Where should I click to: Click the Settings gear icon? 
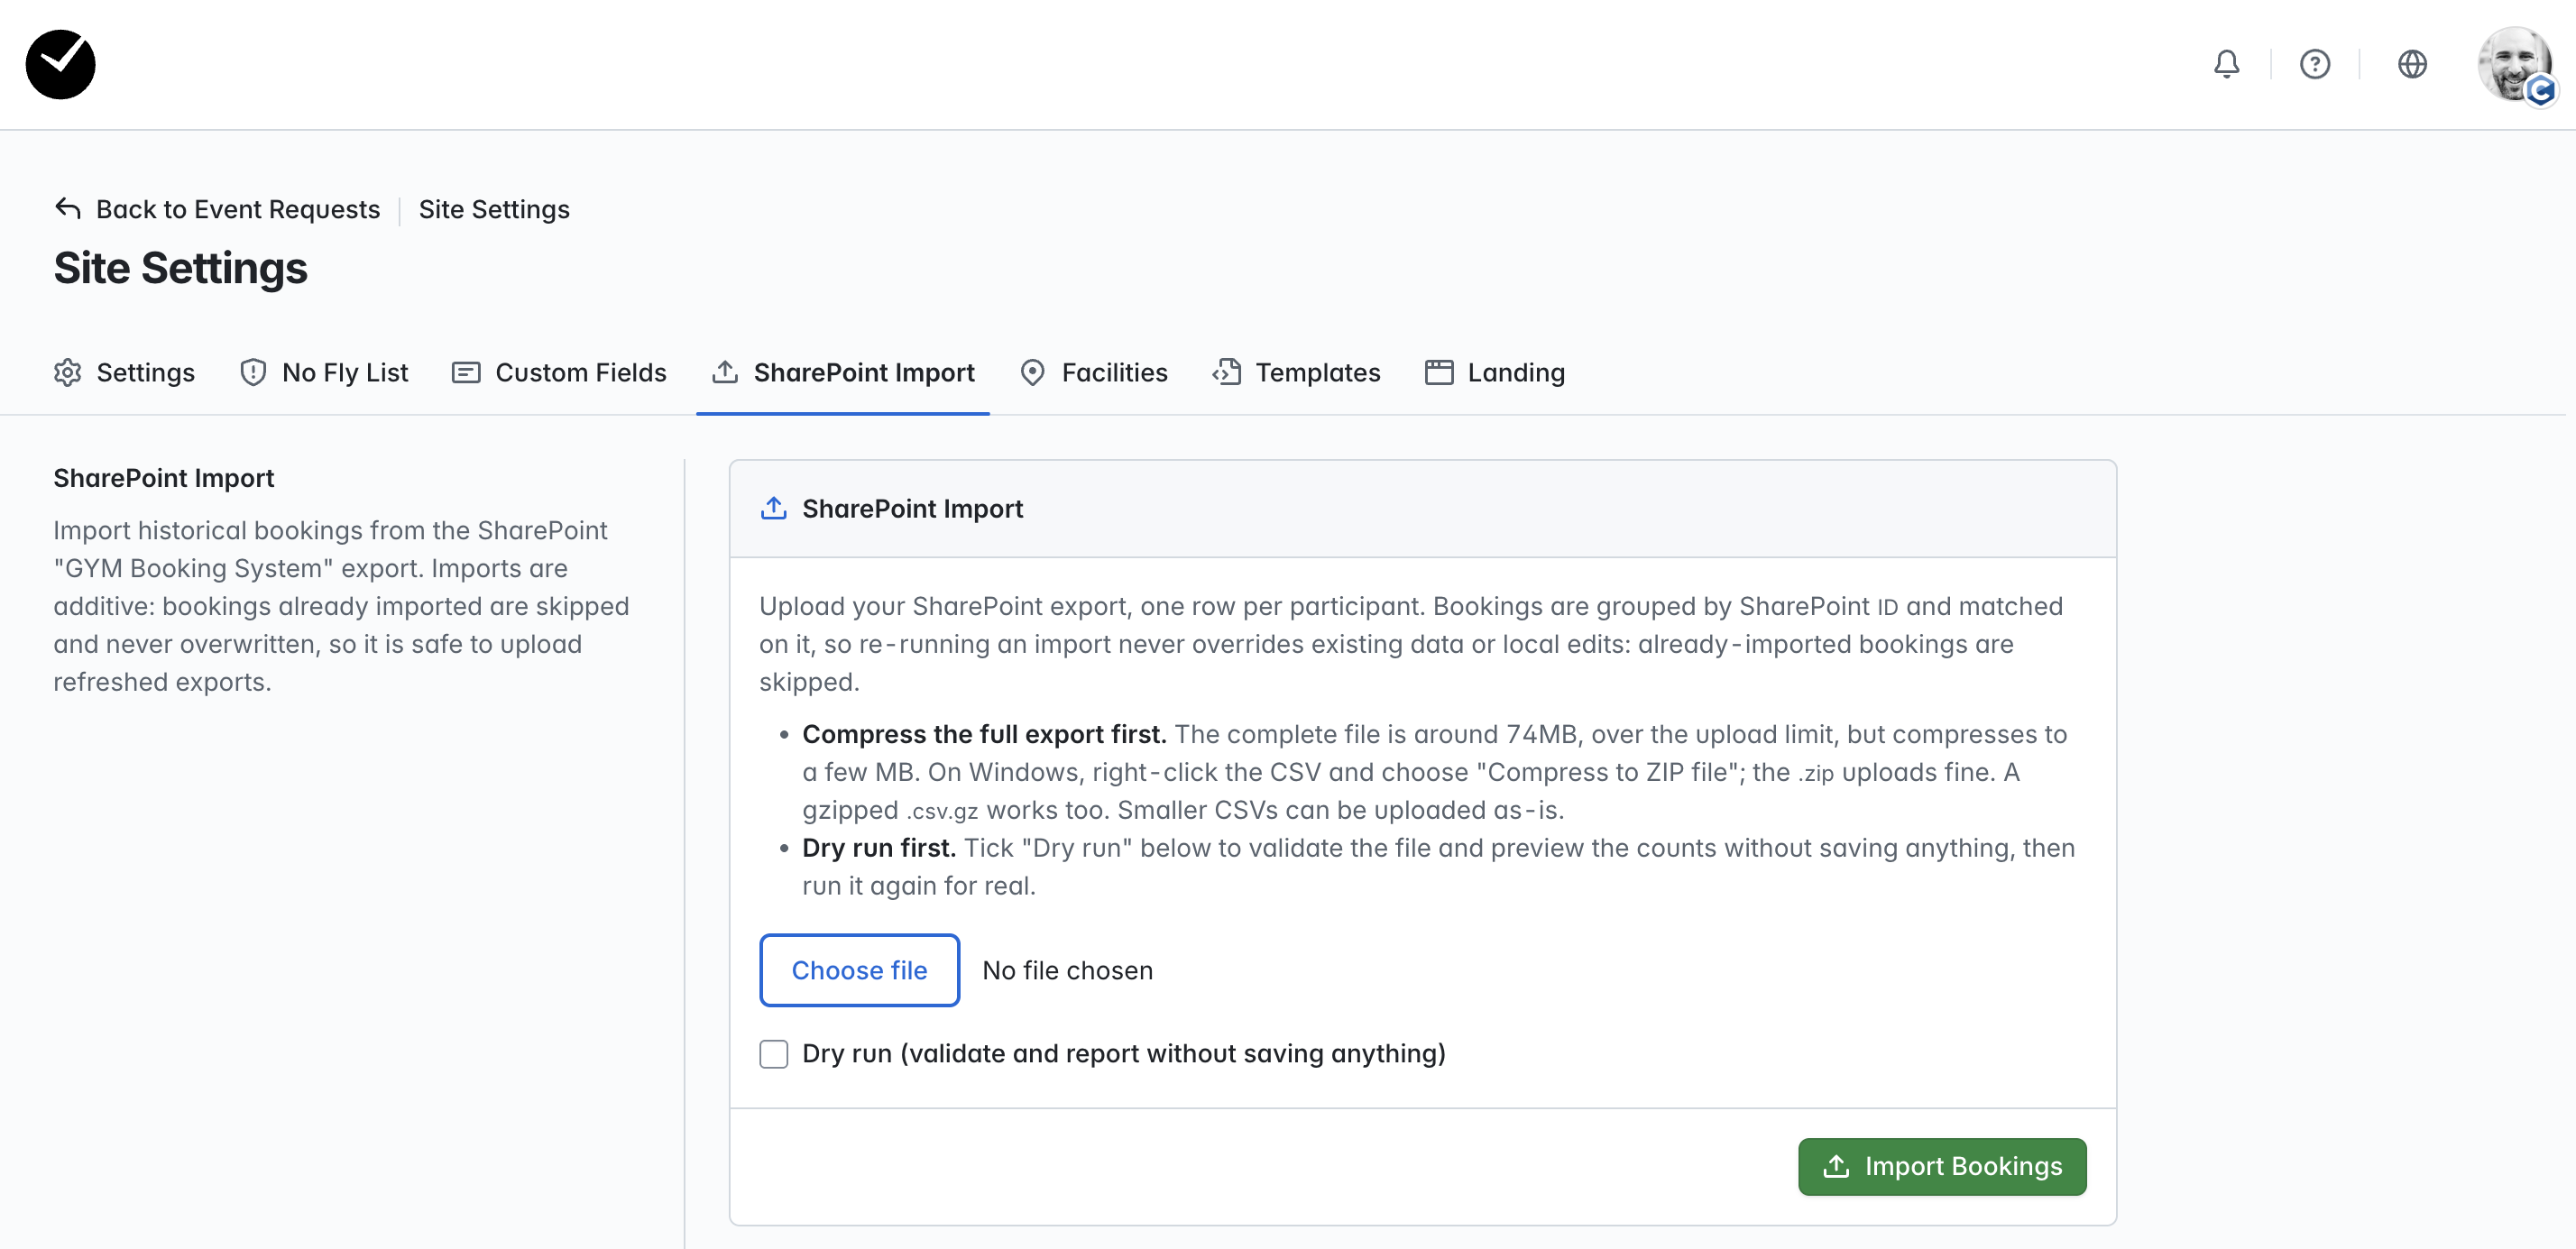(x=68, y=372)
